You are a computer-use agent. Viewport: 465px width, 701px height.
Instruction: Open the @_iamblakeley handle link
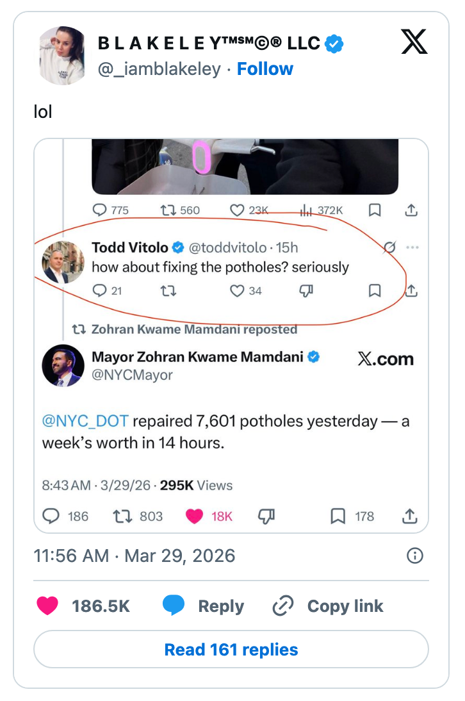[x=159, y=69]
